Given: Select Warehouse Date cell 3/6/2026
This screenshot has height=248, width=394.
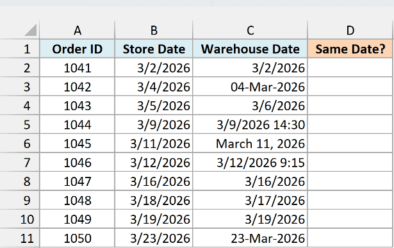Looking at the screenshot, I should pos(250,106).
